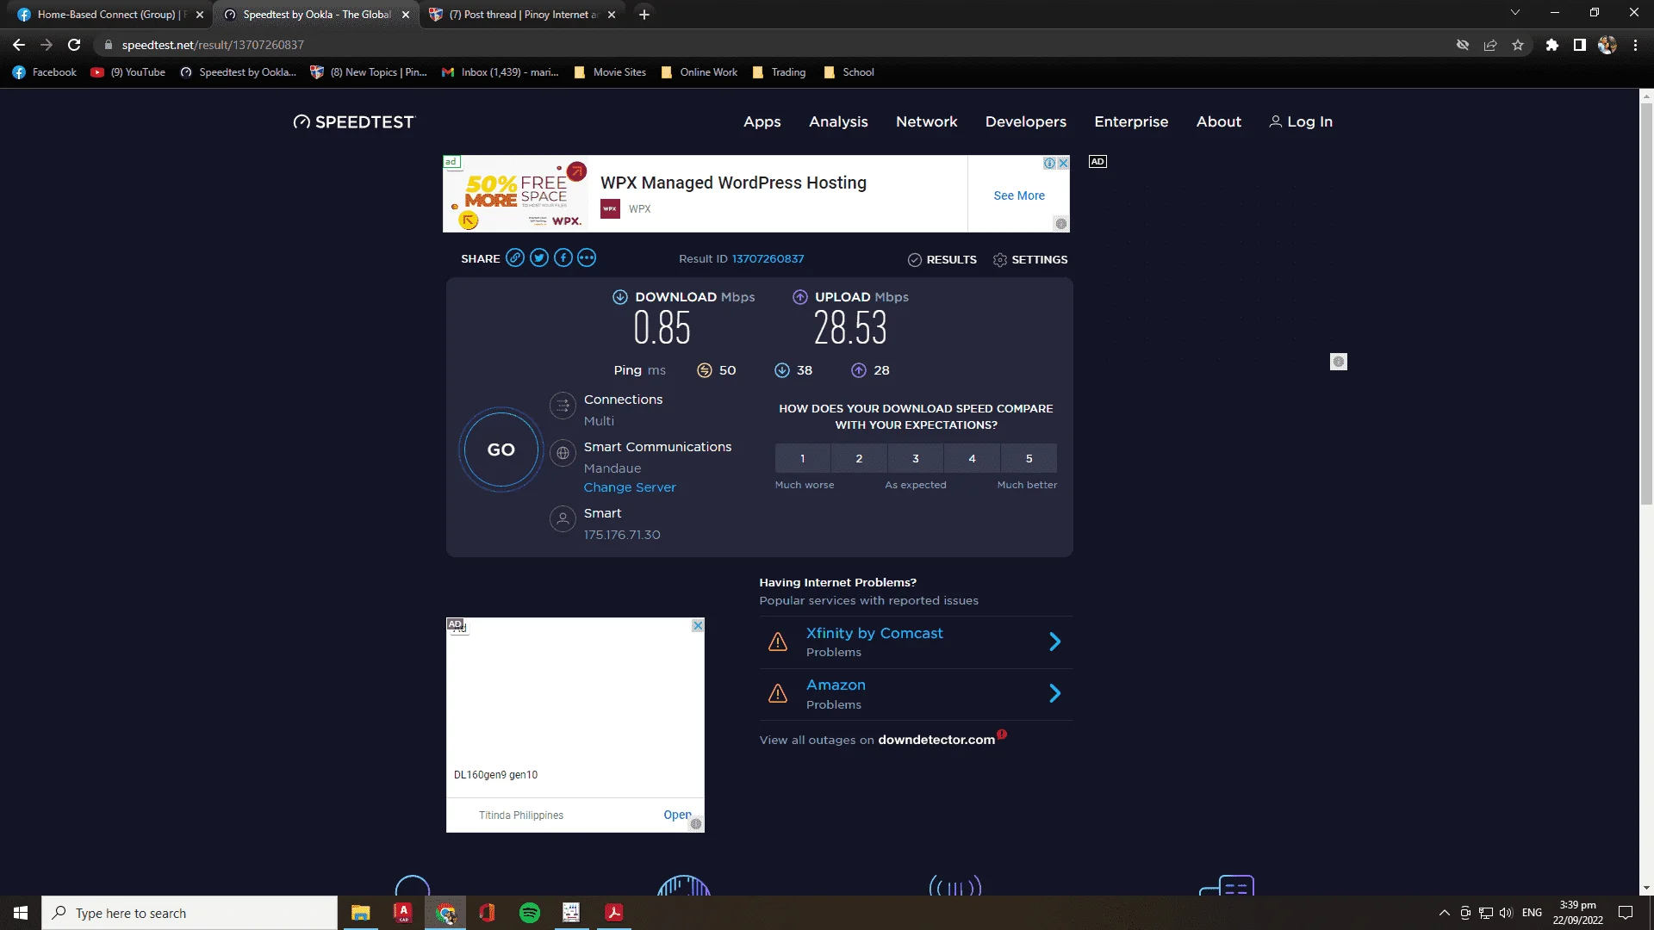Screen dimensions: 1654x930
Task: Open the Apps menu
Action: pyautogui.click(x=762, y=122)
